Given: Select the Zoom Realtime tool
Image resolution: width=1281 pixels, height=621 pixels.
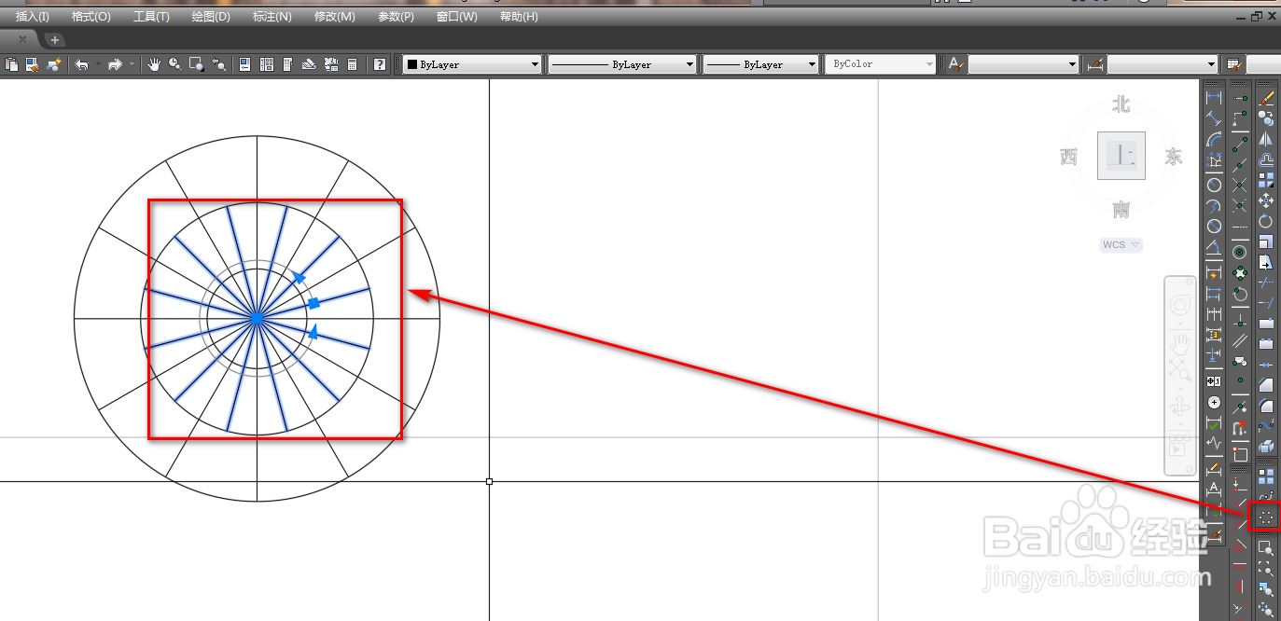Looking at the screenshot, I should (174, 64).
